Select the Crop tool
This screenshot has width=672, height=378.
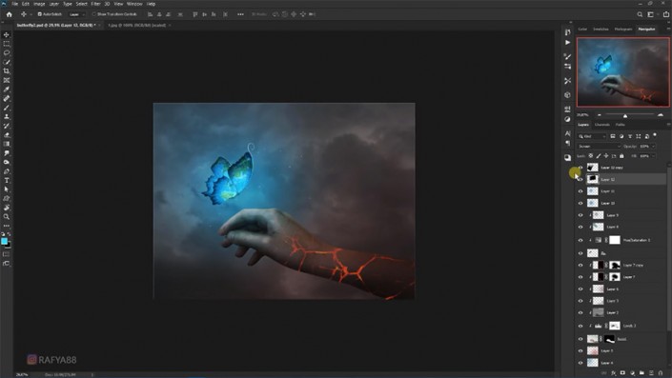(x=7, y=71)
